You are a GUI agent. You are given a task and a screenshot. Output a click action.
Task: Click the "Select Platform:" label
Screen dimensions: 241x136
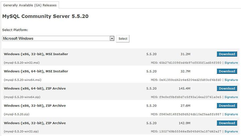pyautogui.click(x=15, y=30)
